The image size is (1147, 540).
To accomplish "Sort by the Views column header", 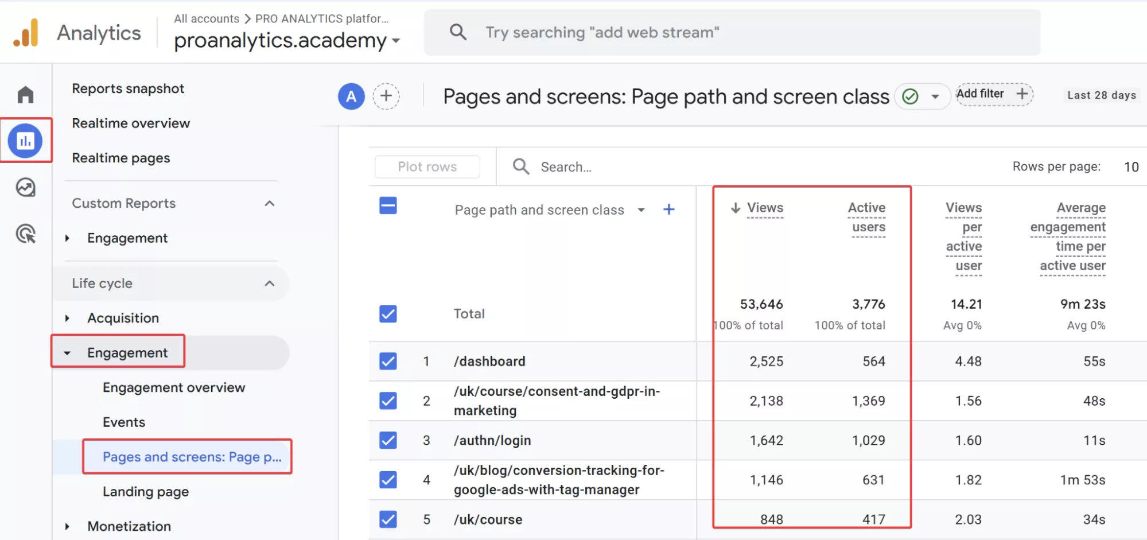I will coord(765,208).
